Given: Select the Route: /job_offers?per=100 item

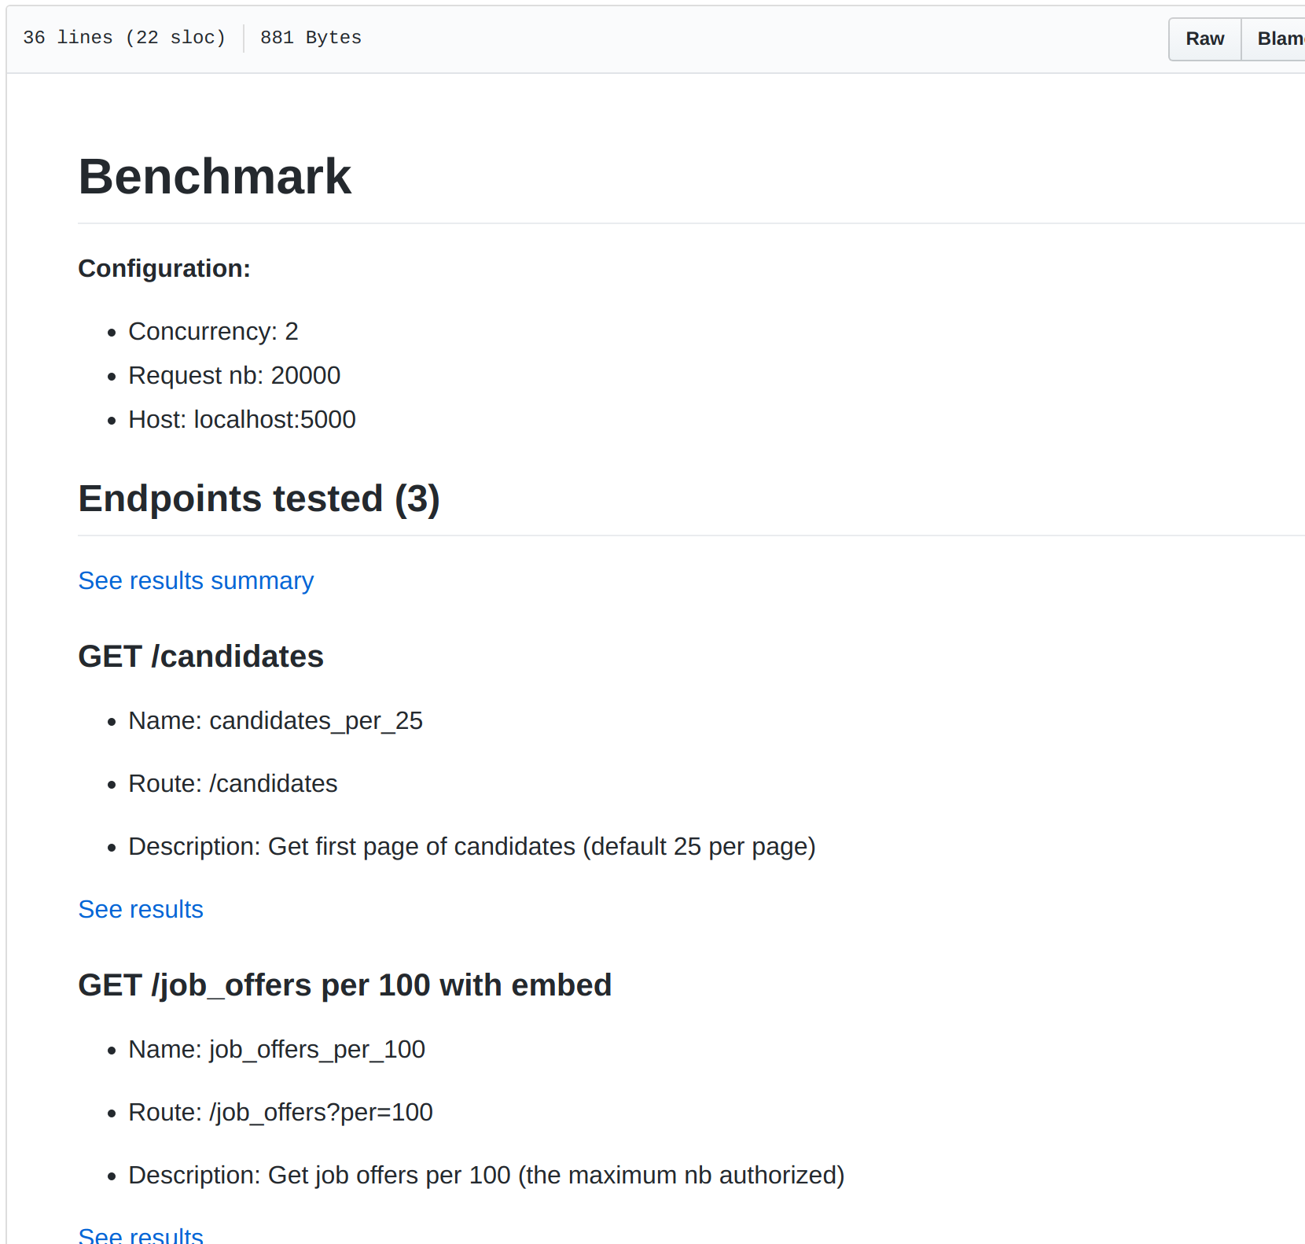Looking at the screenshot, I should tap(281, 1113).
